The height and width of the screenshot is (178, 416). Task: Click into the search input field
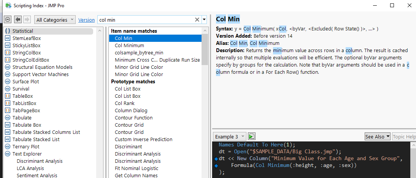[x=144, y=20]
